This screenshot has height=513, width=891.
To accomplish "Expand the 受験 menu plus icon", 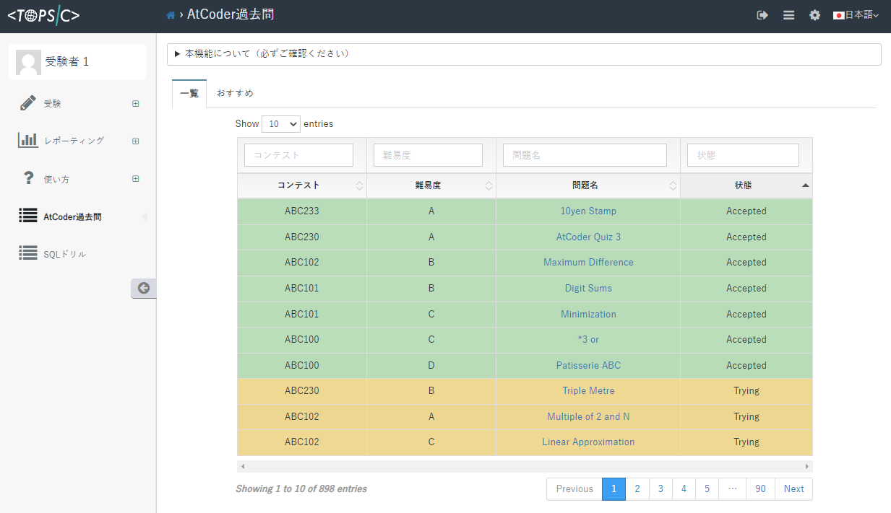I will [x=135, y=104].
